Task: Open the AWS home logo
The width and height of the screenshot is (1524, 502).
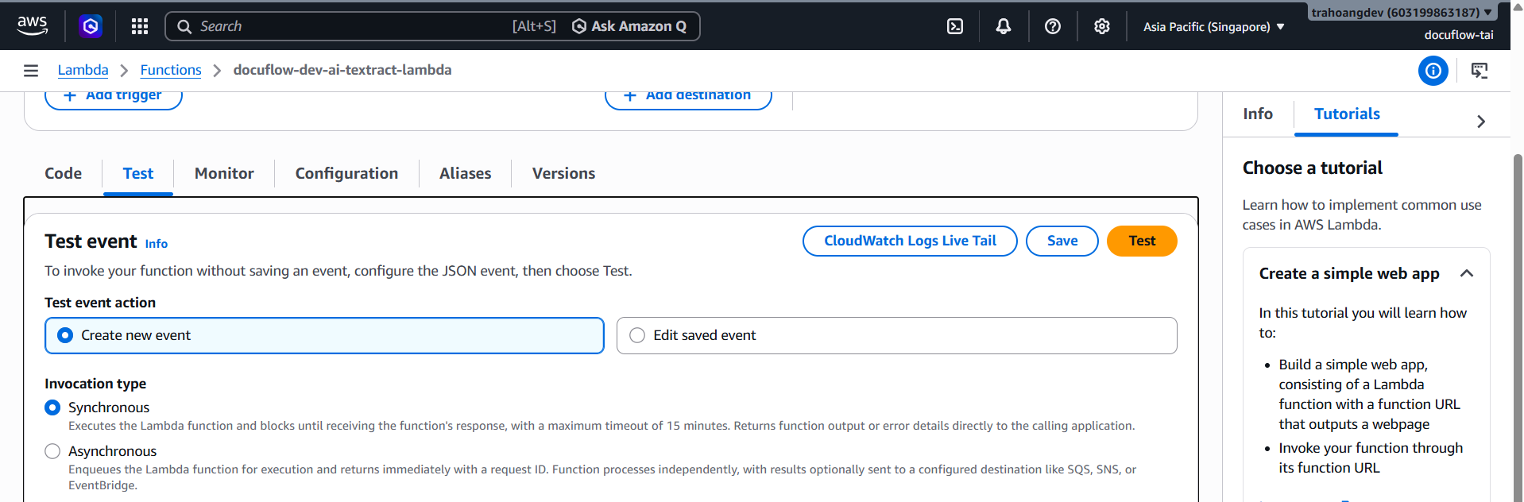Action: click(33, 25)
